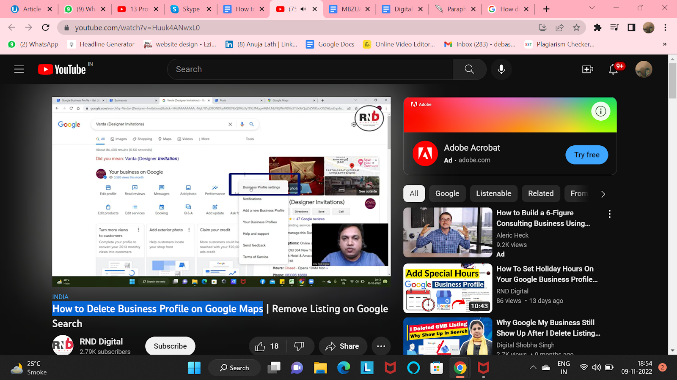Toggle dislike on the video
Screen dimensions: 677x380
point(299,346)
